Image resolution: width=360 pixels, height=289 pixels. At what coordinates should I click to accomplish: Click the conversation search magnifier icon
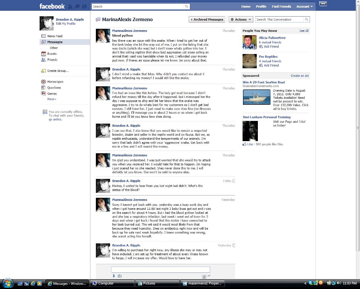tap(306, 19)
